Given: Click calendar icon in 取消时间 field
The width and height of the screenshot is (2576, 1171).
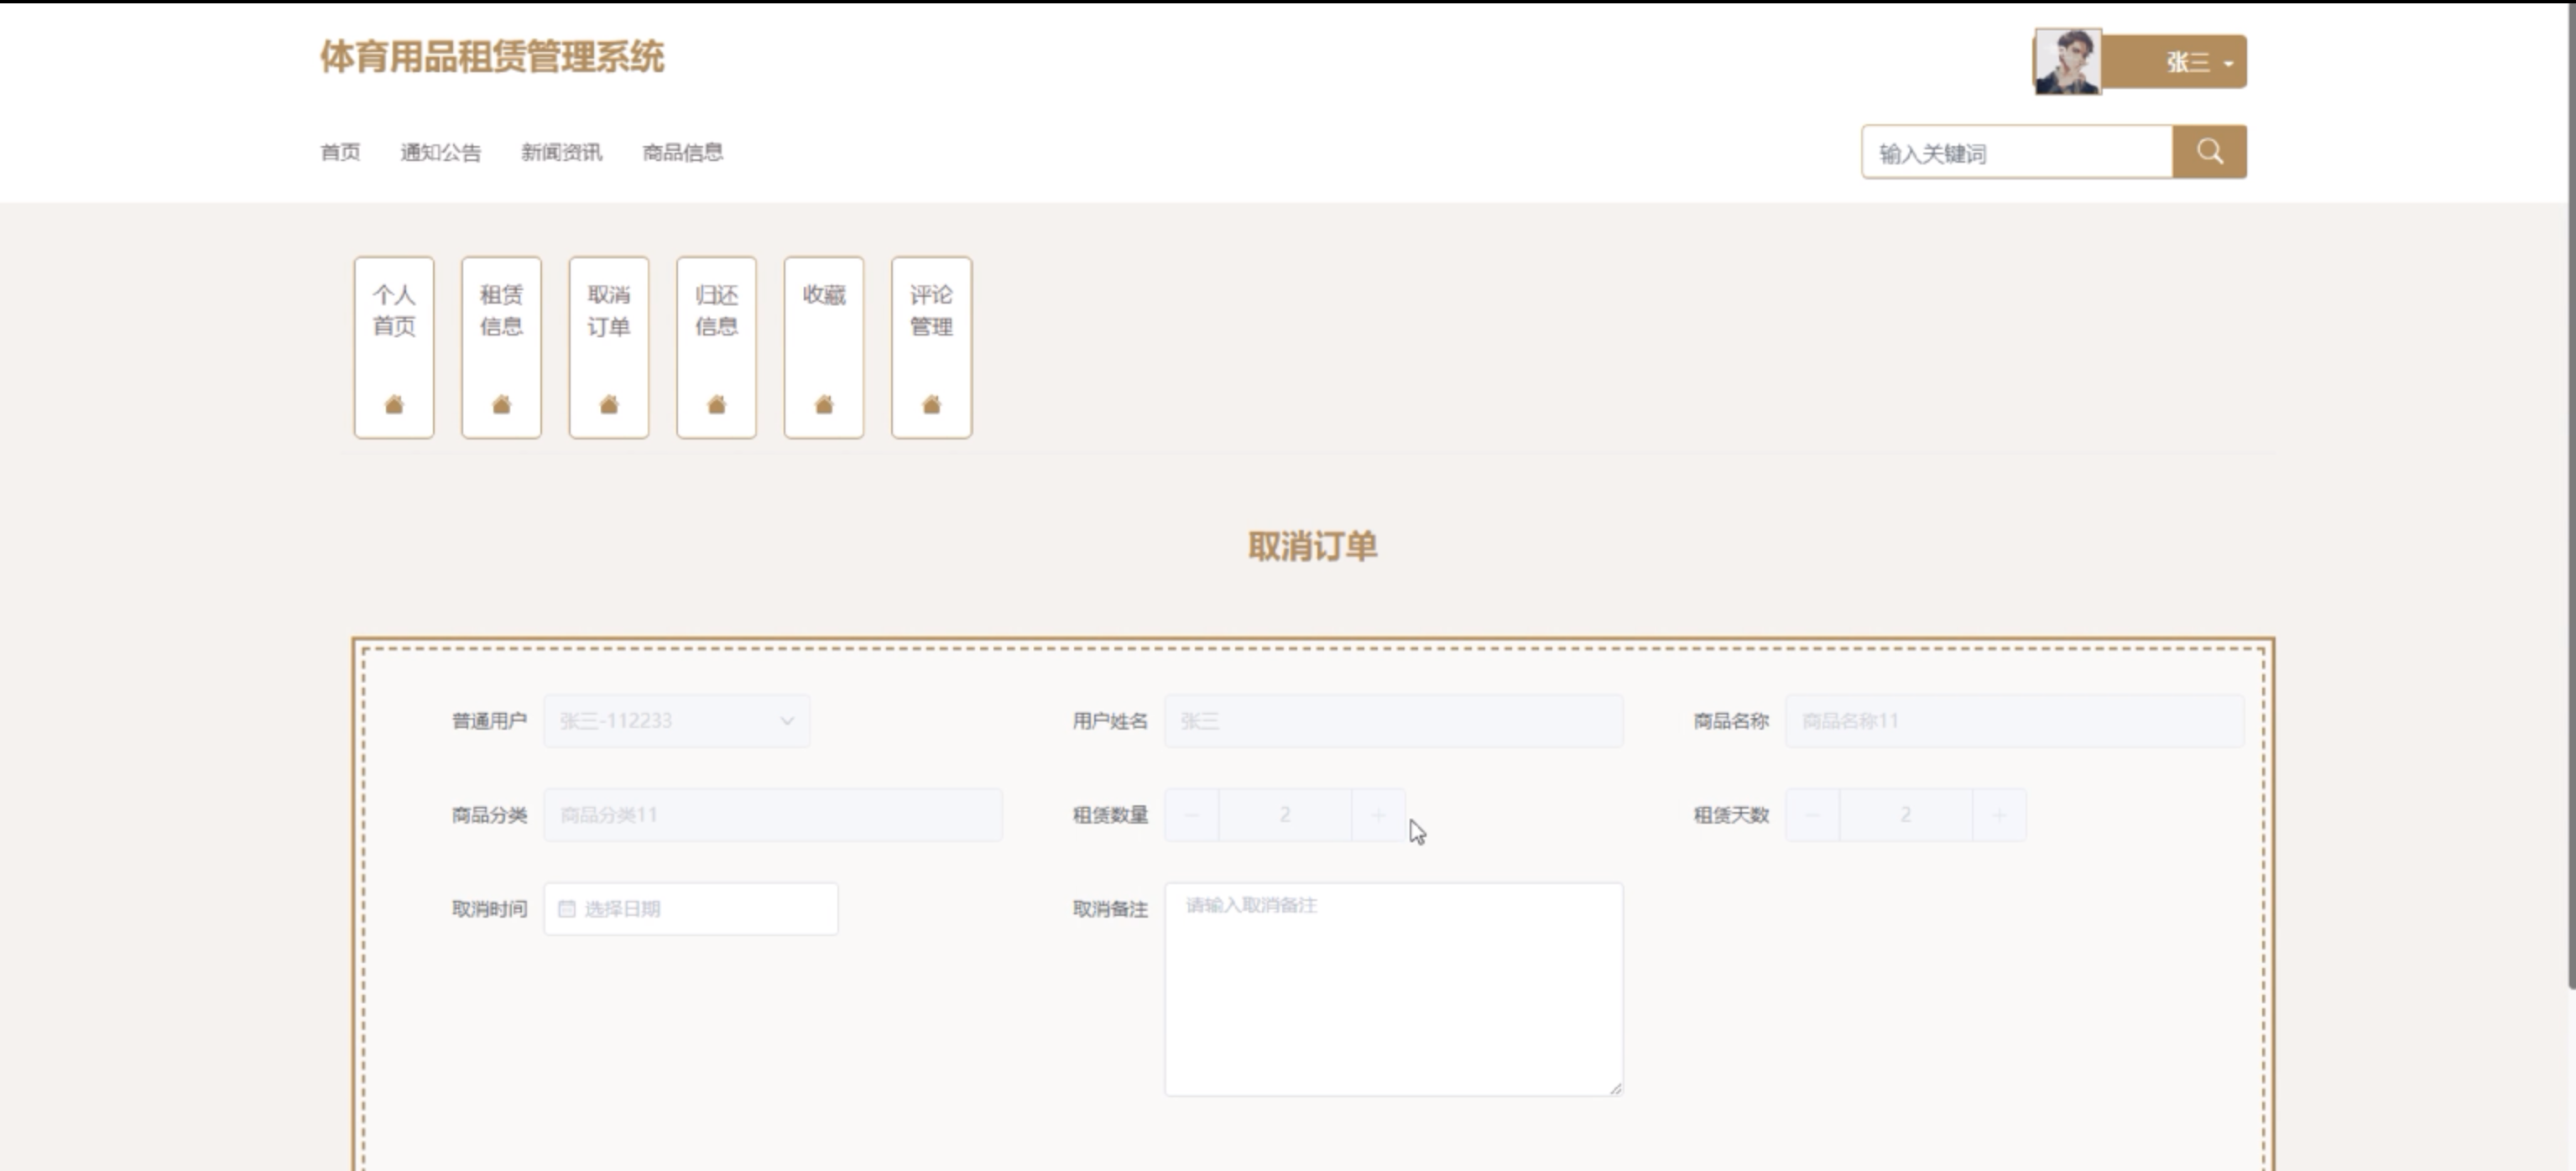Looking at the screenshot, I should point(567,909).
